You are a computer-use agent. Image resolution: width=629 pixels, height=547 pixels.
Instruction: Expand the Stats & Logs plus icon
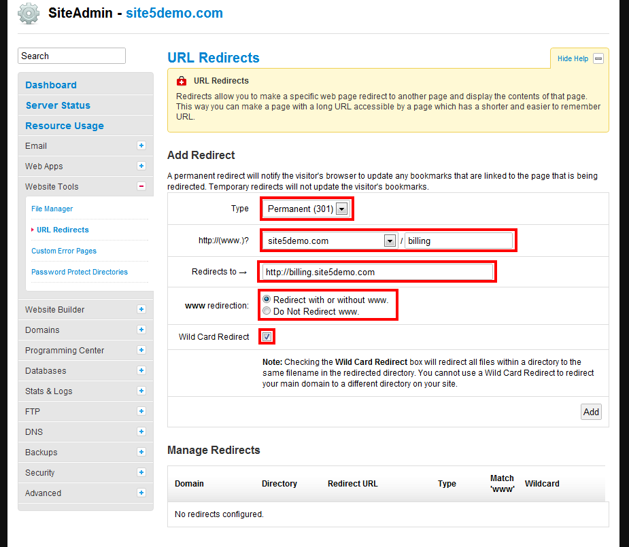pos(141,391)
